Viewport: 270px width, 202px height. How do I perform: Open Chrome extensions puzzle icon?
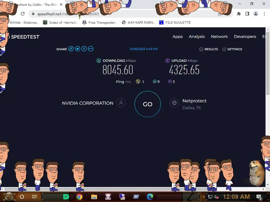pyautogui.click(x=239, y=14)
